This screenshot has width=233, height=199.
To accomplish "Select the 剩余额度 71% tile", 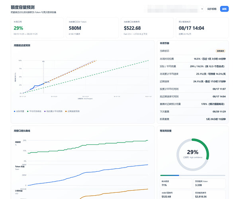I will (176, 183).
